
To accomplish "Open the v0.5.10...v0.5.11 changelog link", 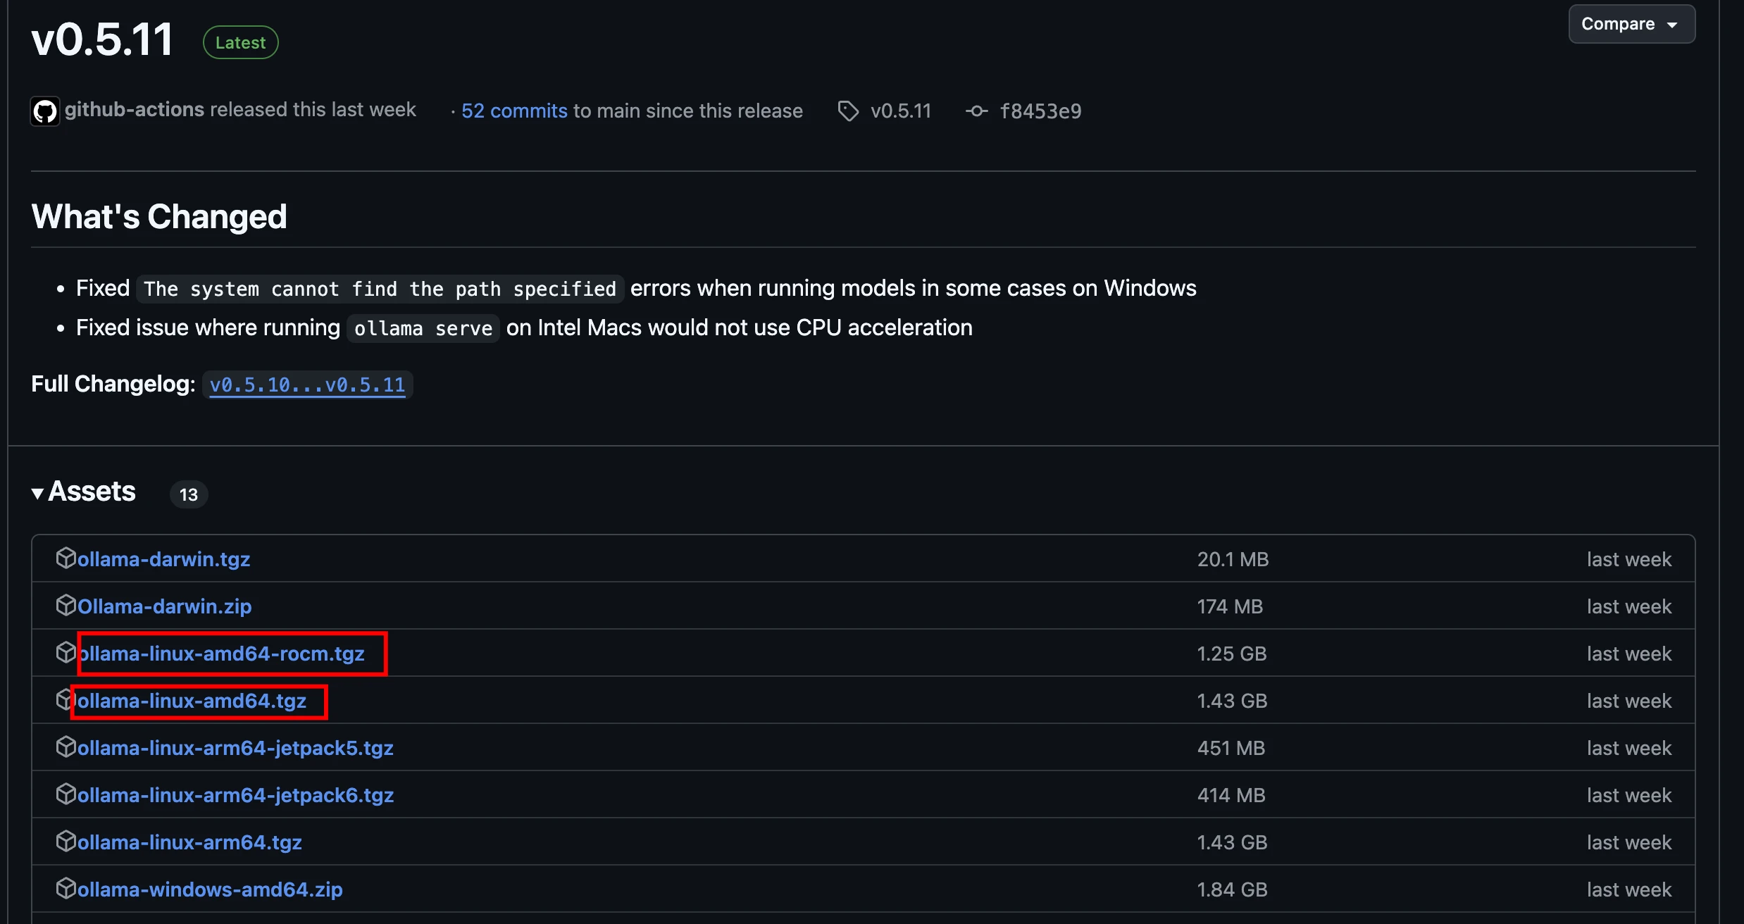I will click(x=308, y=385).
